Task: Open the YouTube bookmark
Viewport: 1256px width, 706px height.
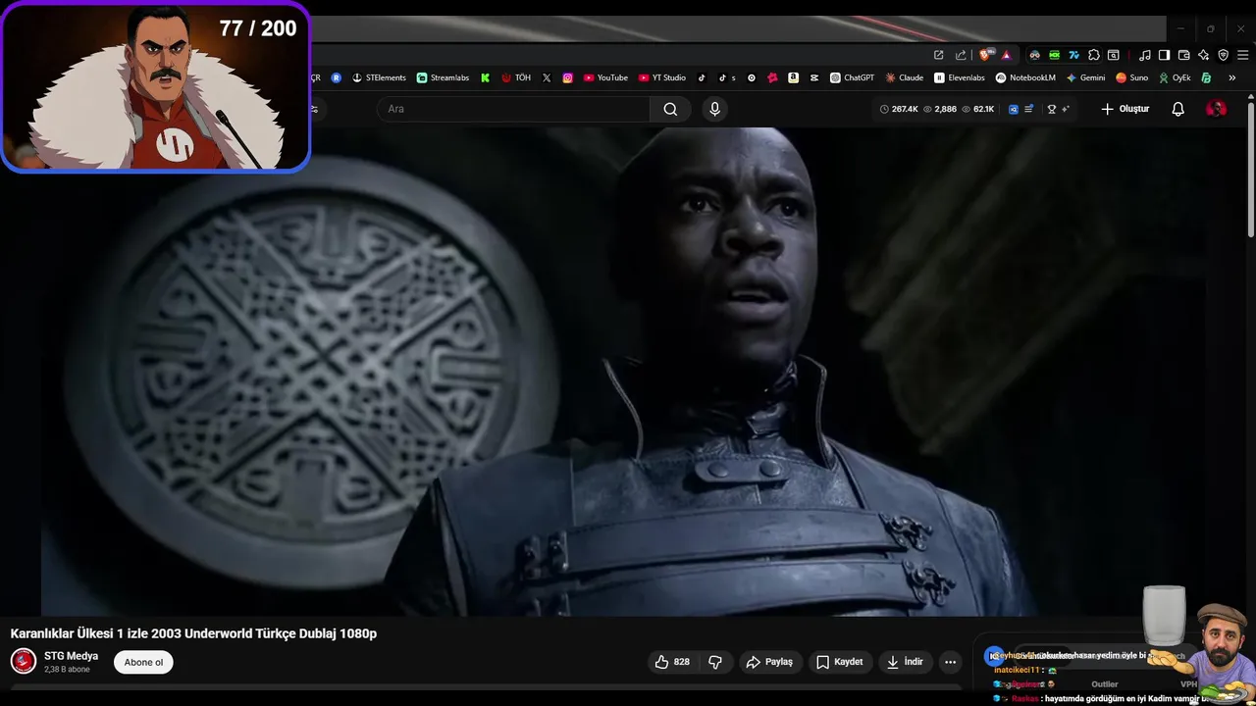Action: click(x=605, y=77)
